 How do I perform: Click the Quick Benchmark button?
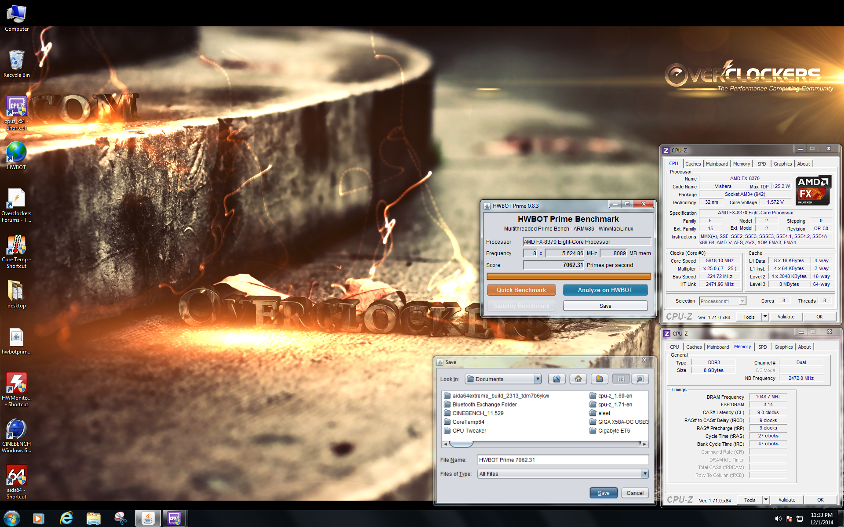(x=521, y=290)
